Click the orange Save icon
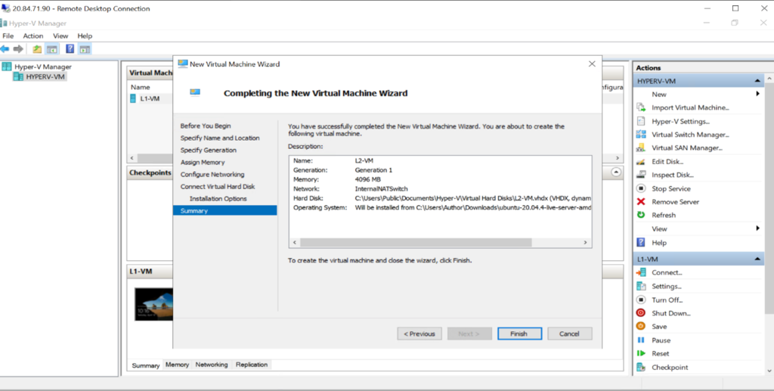The height and width of the screenshot is (391, 774). pyautogui.click(x=641, y=326)
